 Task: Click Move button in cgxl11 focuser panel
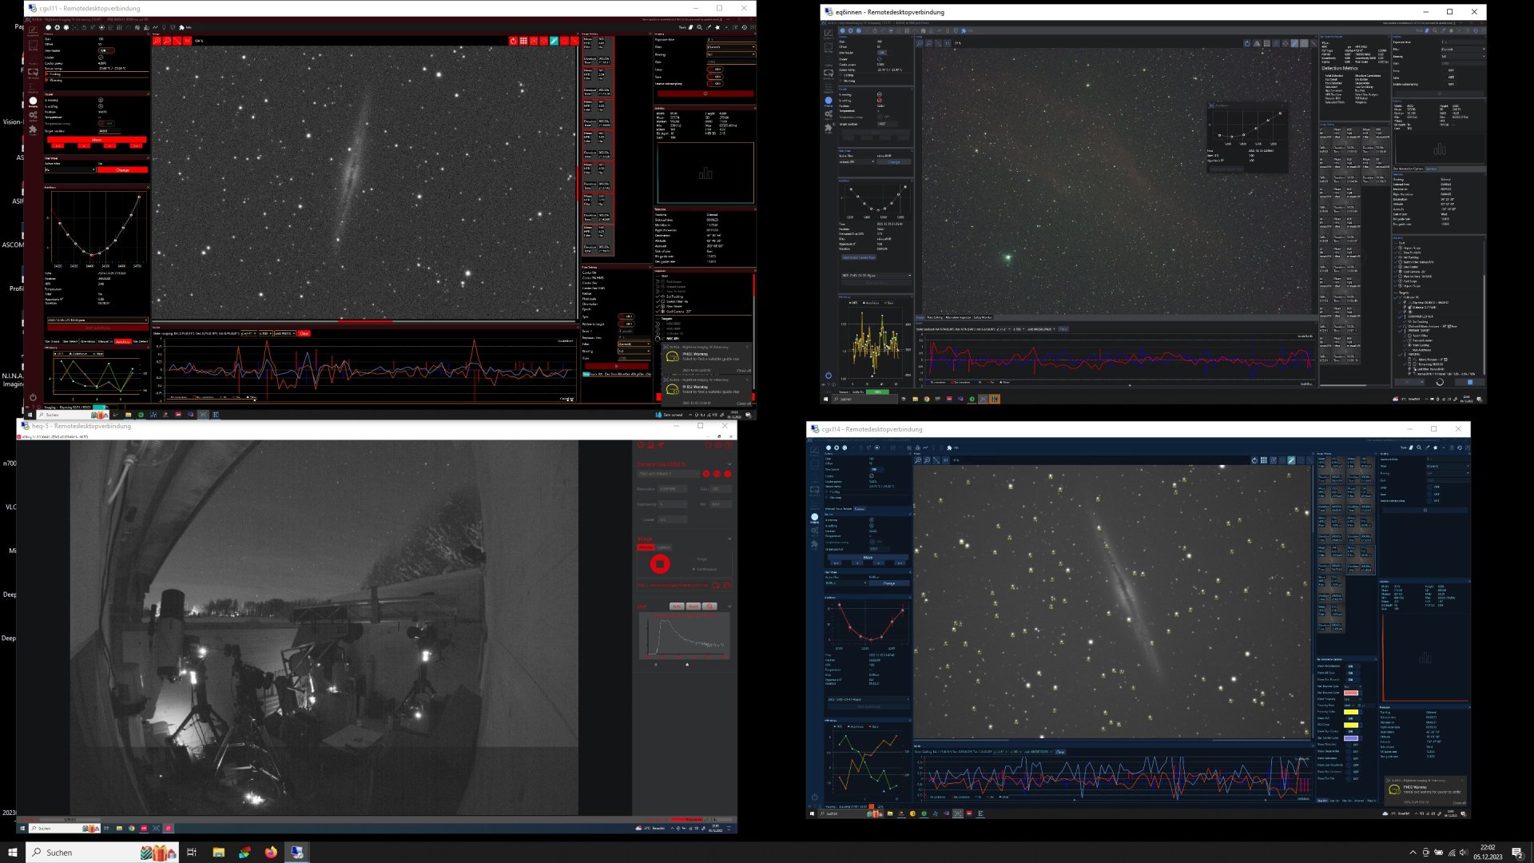pyautogui.click(x=97, y=140)
